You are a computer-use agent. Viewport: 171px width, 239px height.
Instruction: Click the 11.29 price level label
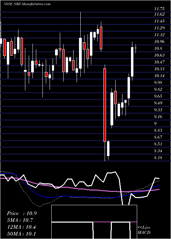click(159, 28)
